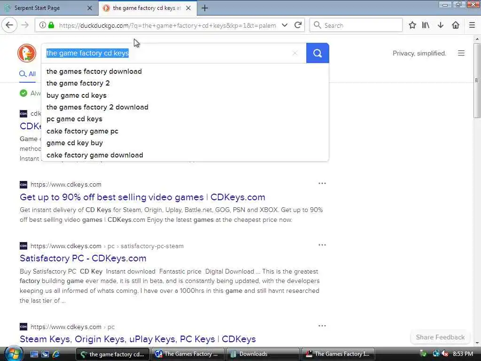Click the 'Privacy, simplified.' text link
This screenshot has height=361, width=481.
click(419, 54)
